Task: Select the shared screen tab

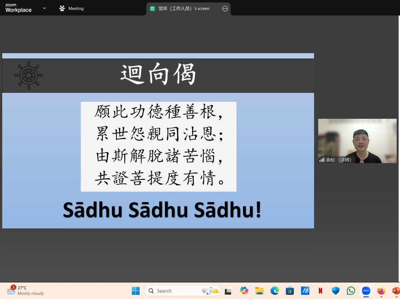Action: pyautogui.click(x=183, y=8)
